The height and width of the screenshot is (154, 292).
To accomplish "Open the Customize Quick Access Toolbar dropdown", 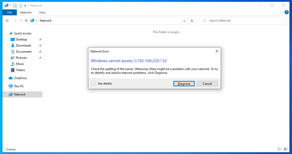I will pyautogui.click(x=25, y=6).
